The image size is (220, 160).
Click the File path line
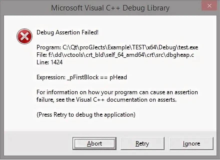[x=115, y=55]
